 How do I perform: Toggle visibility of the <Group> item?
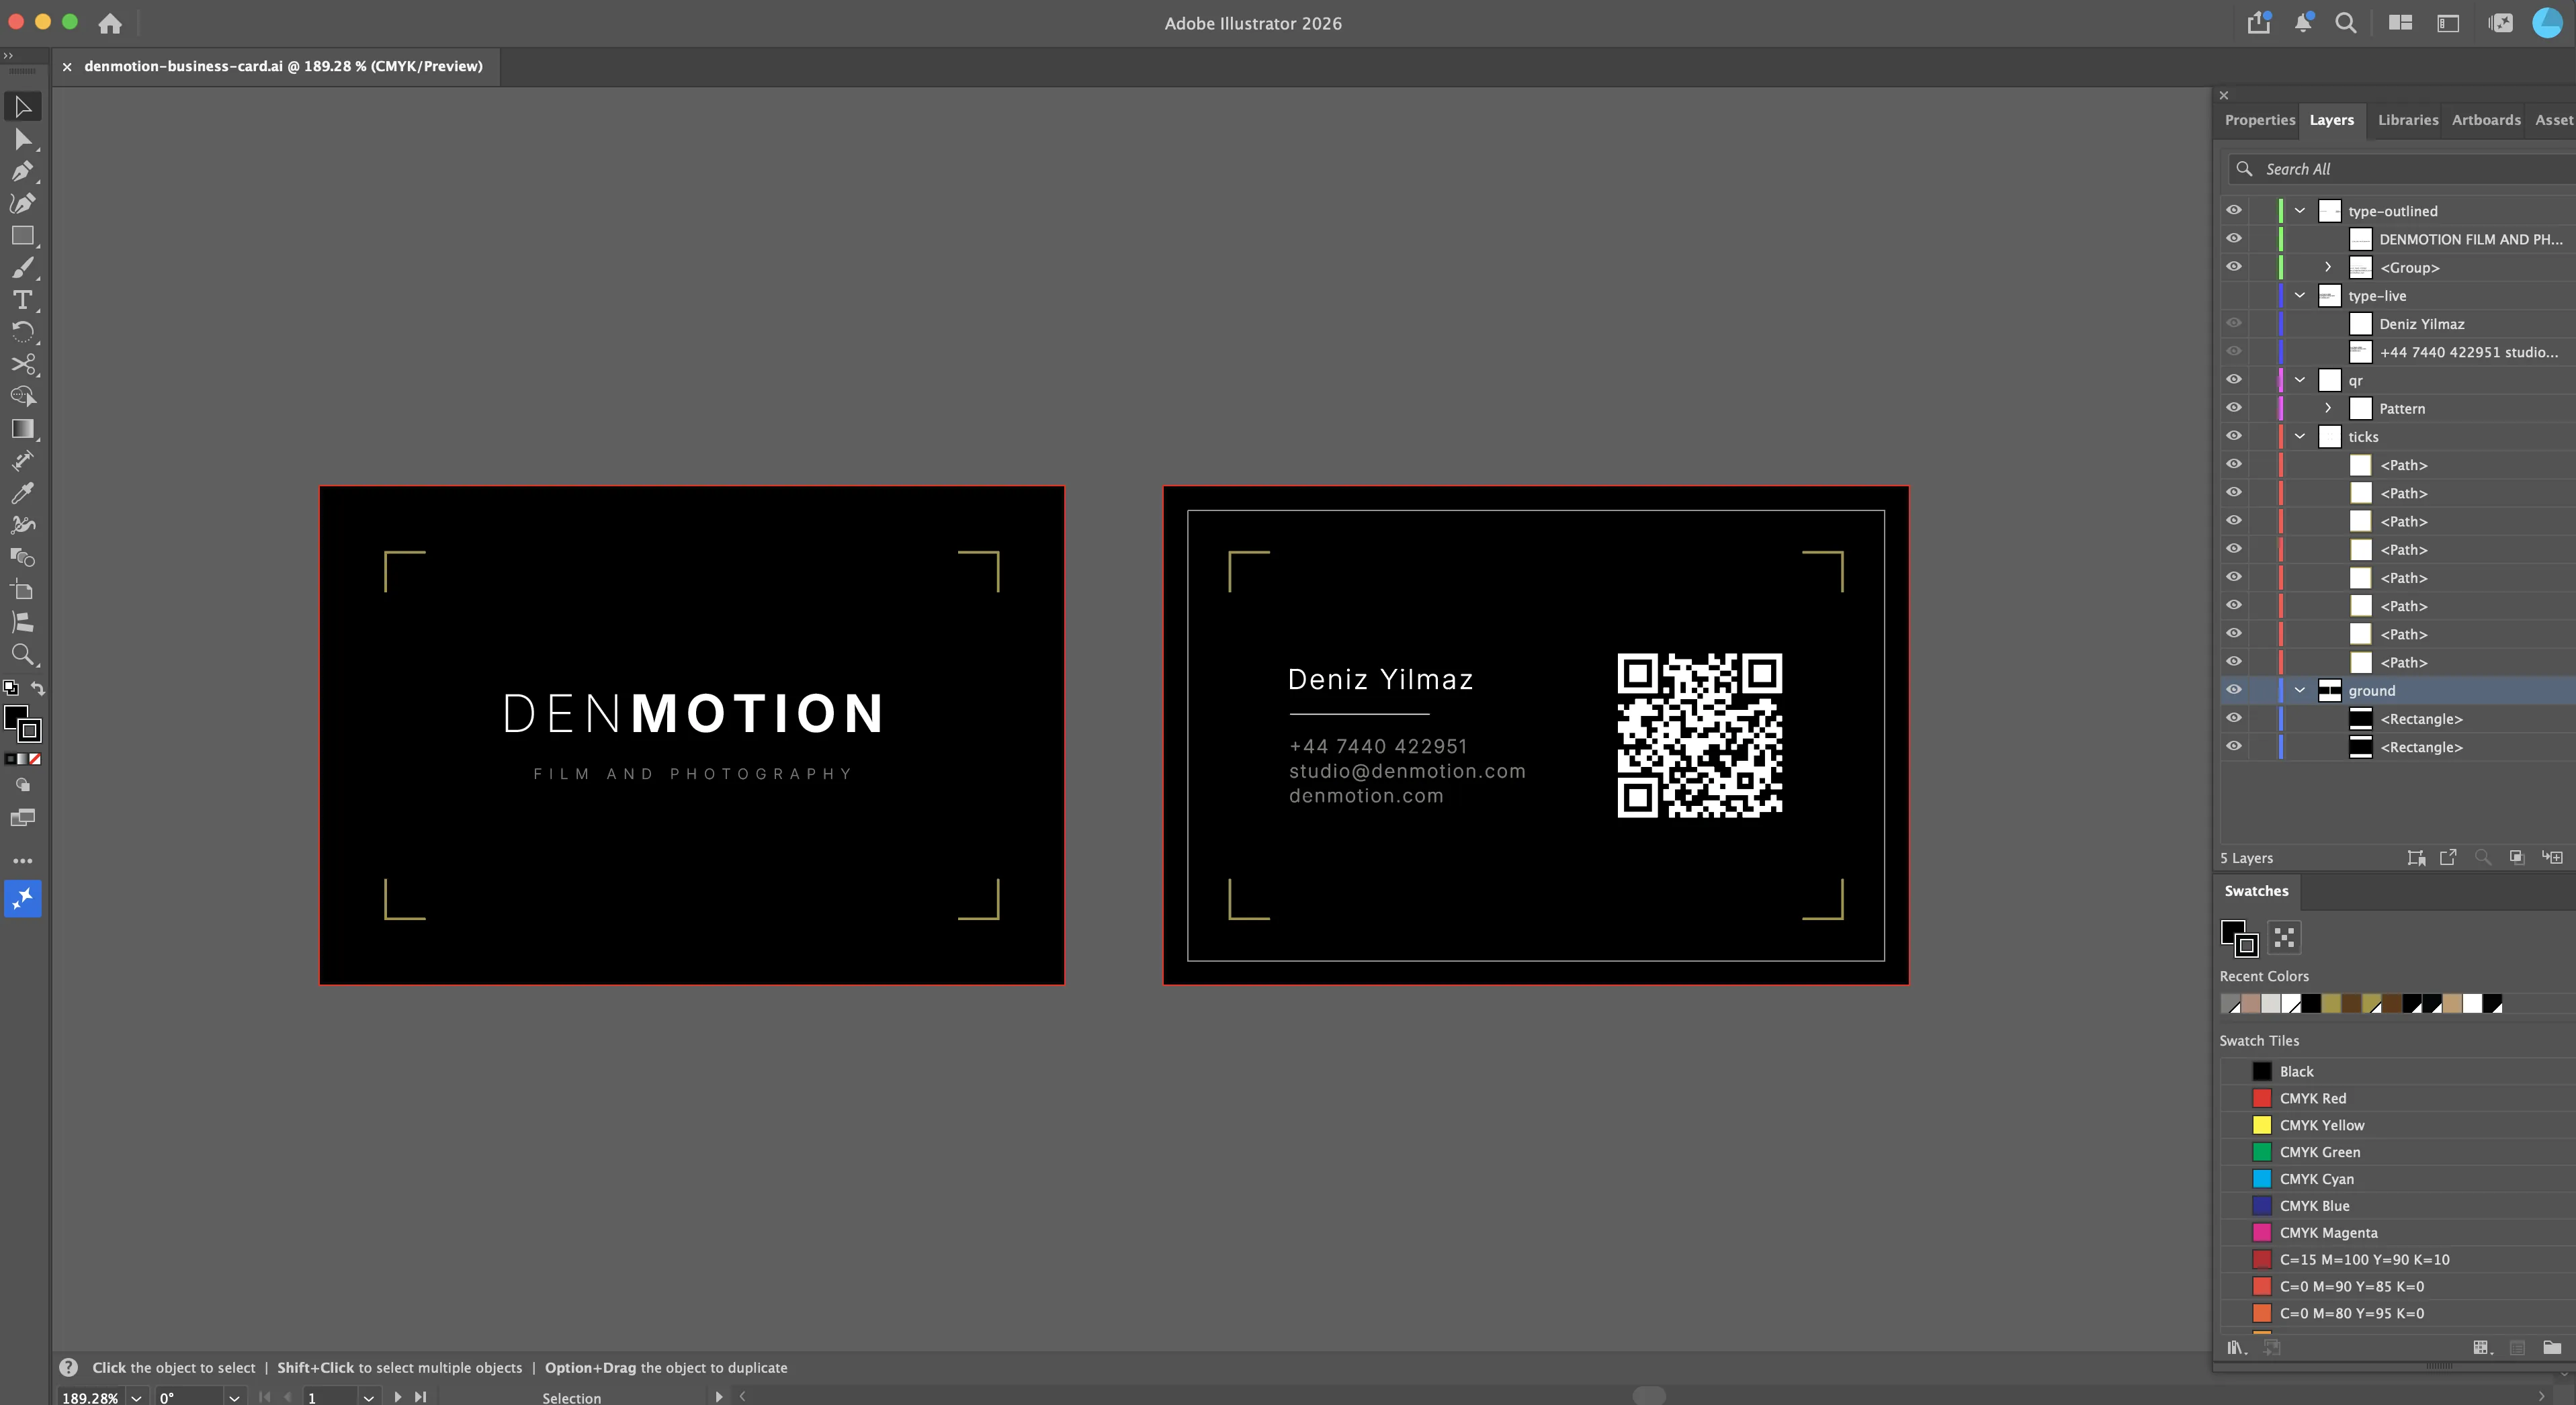(2234, 267)
